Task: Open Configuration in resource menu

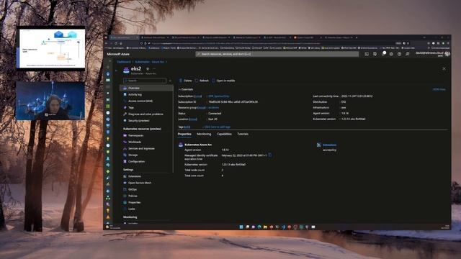Action: (136, 161)
